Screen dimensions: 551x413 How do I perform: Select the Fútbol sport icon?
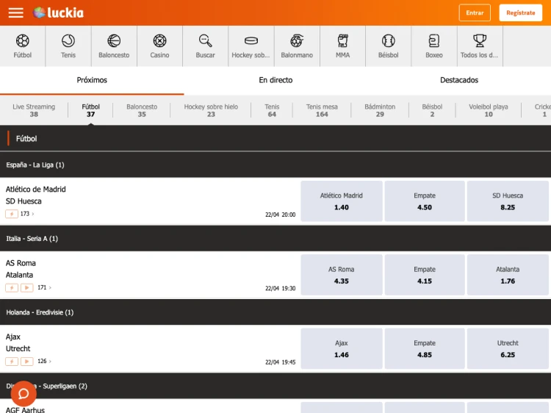click(x=22, y=46)
